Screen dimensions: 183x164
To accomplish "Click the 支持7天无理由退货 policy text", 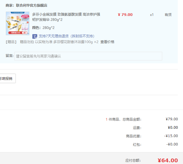I will click(66, 36).
